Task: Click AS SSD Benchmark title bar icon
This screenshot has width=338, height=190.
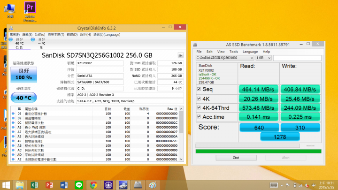Action: (x=195, y=45)
